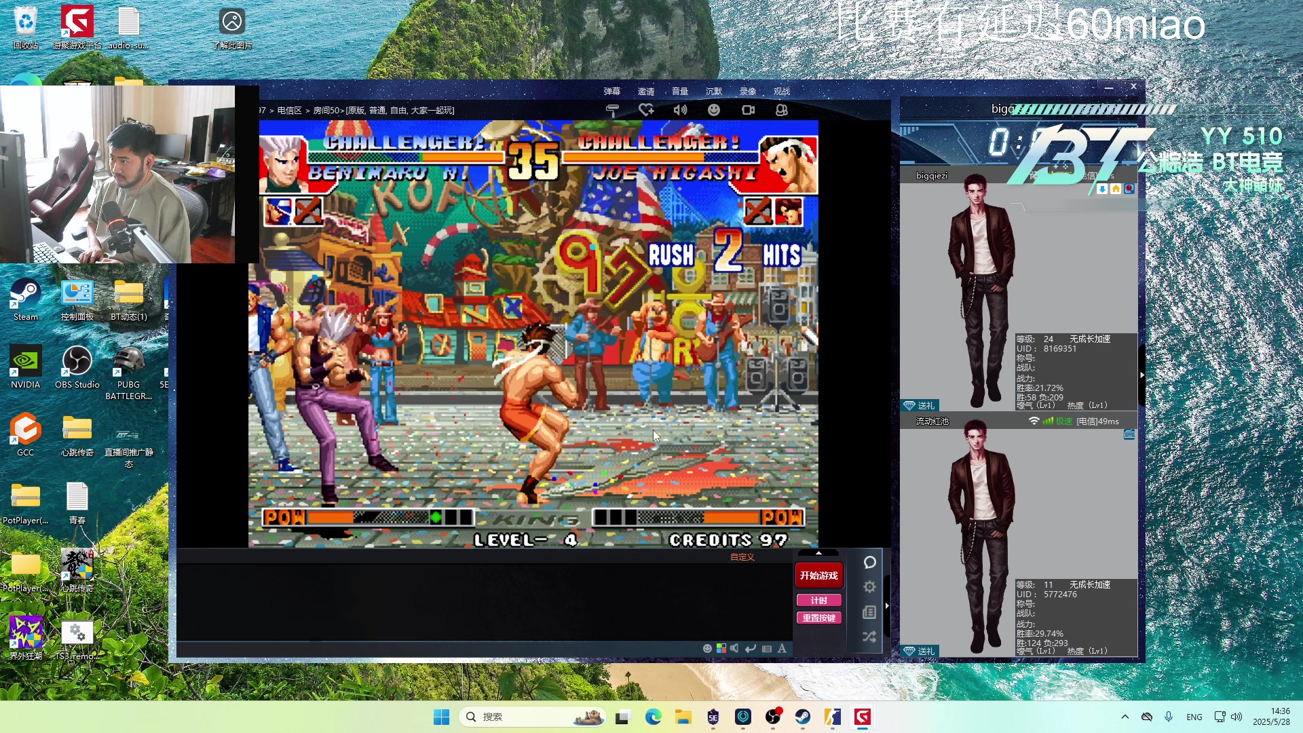Click the font 'A' icon in chat toolbar
The image size is (1303, 733).
pos(782,649)
